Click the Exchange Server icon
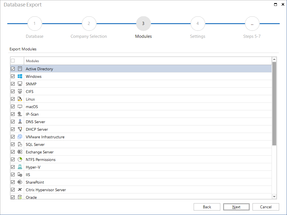 (x=20, y=152)
